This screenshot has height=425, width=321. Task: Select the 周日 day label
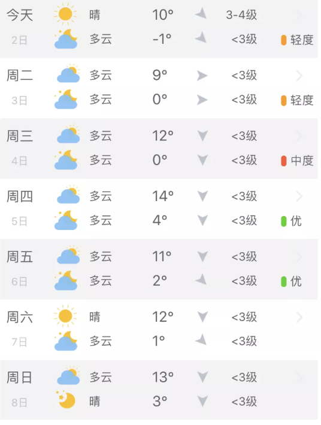coord(20,378)
